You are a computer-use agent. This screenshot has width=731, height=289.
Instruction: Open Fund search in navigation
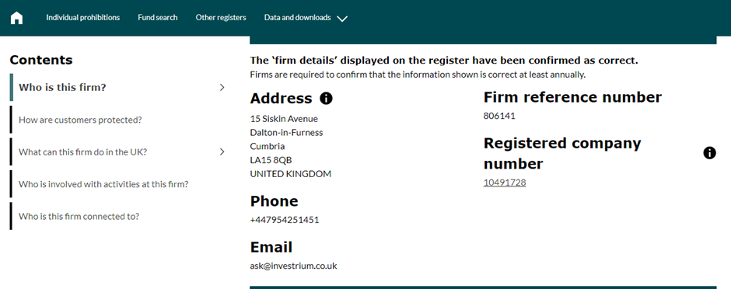[x=158, y=18]
